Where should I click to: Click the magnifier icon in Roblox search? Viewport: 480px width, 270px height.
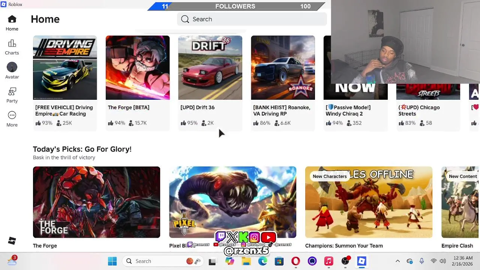coord(185,19)
